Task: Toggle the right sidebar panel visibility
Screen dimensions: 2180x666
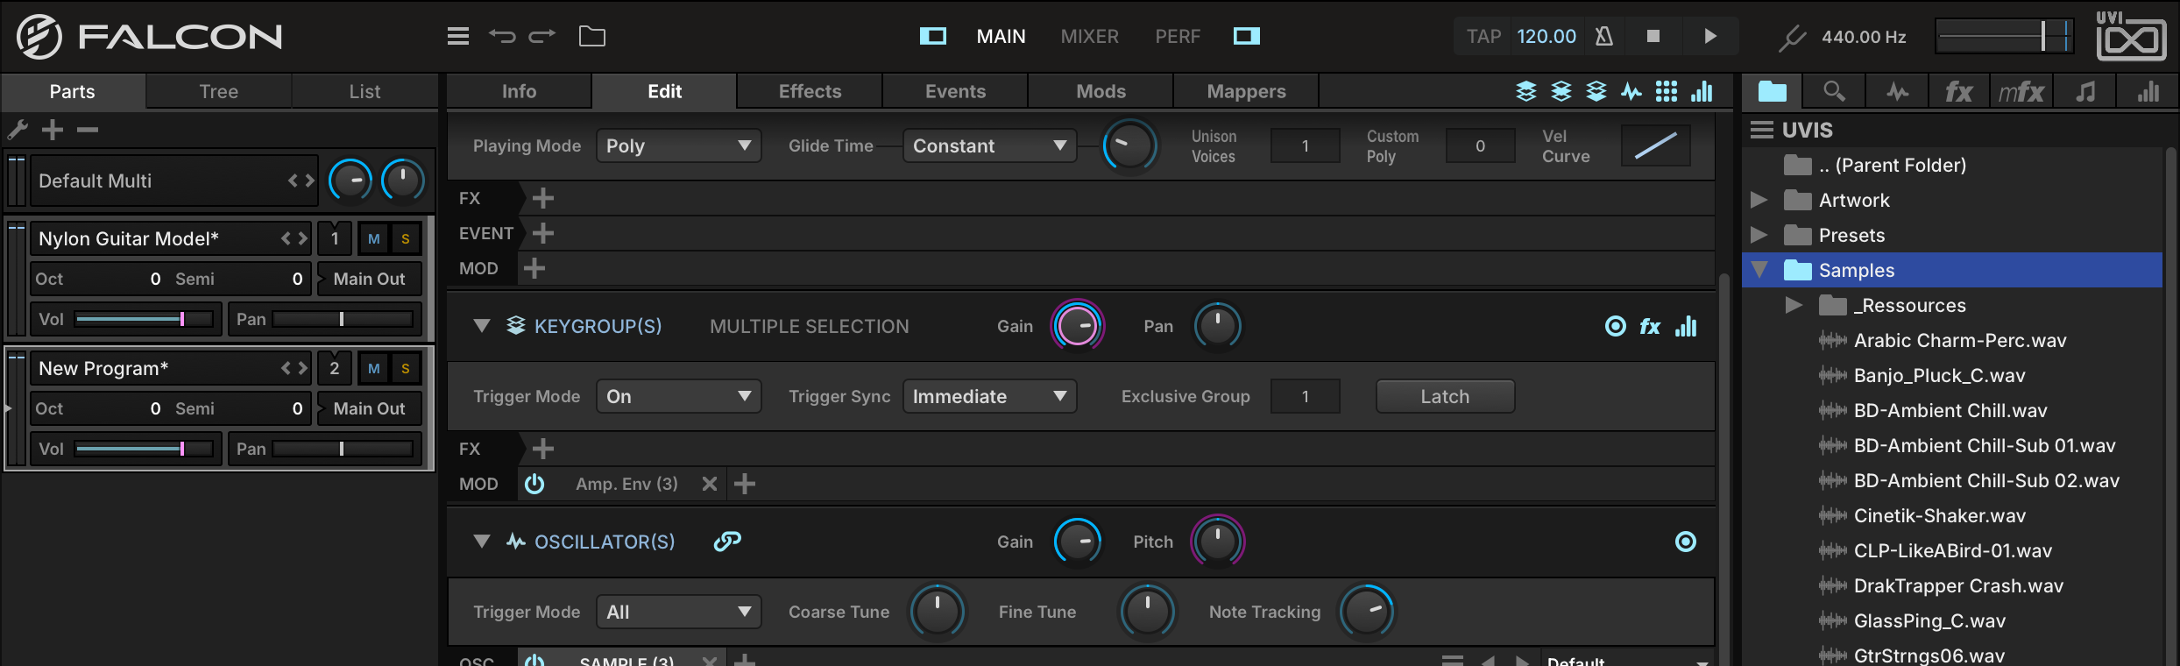Action: [x=1247, y=36]
